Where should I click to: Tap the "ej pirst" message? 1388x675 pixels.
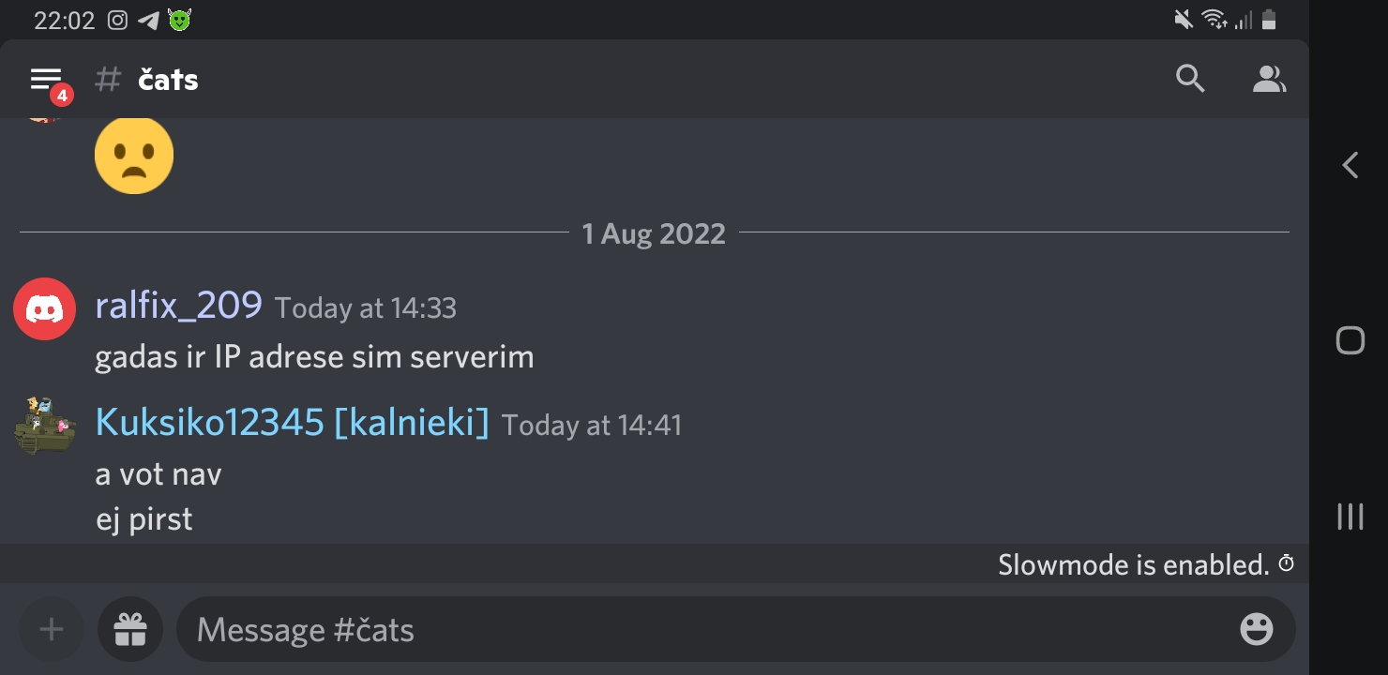tap(144, 518)
